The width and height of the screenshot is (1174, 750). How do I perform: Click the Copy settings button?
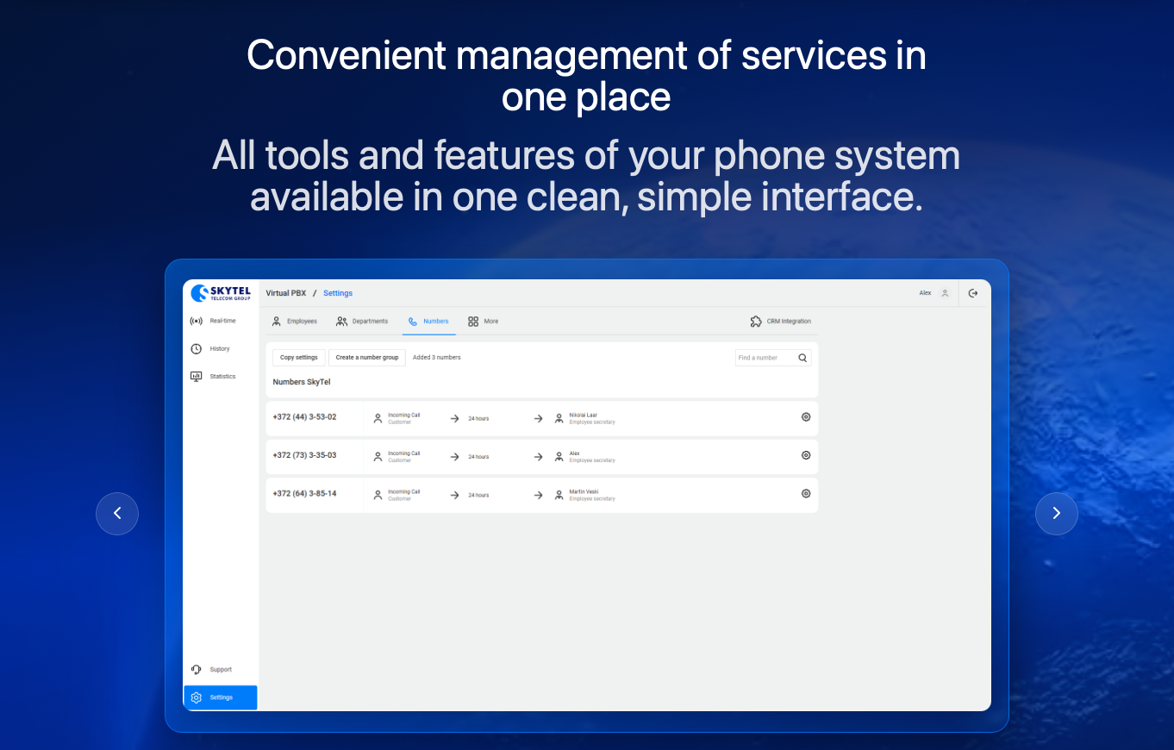pos(298,357)
